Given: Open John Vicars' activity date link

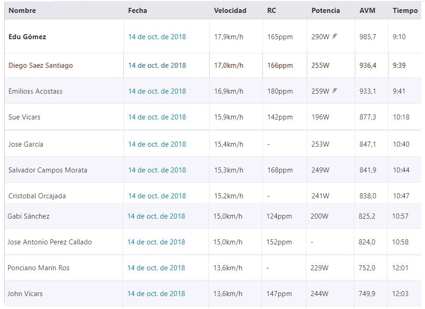Looking at the screenshot, I should 156,294.
